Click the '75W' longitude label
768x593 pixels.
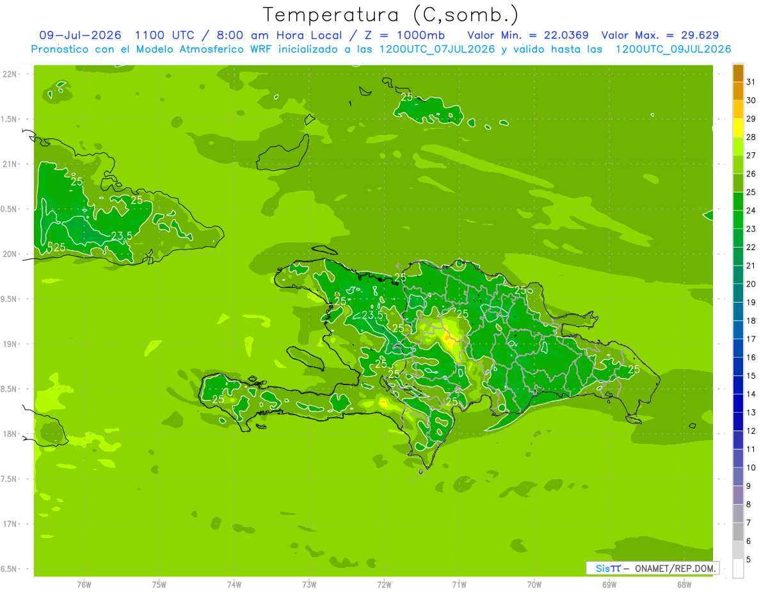coord(159,585)
